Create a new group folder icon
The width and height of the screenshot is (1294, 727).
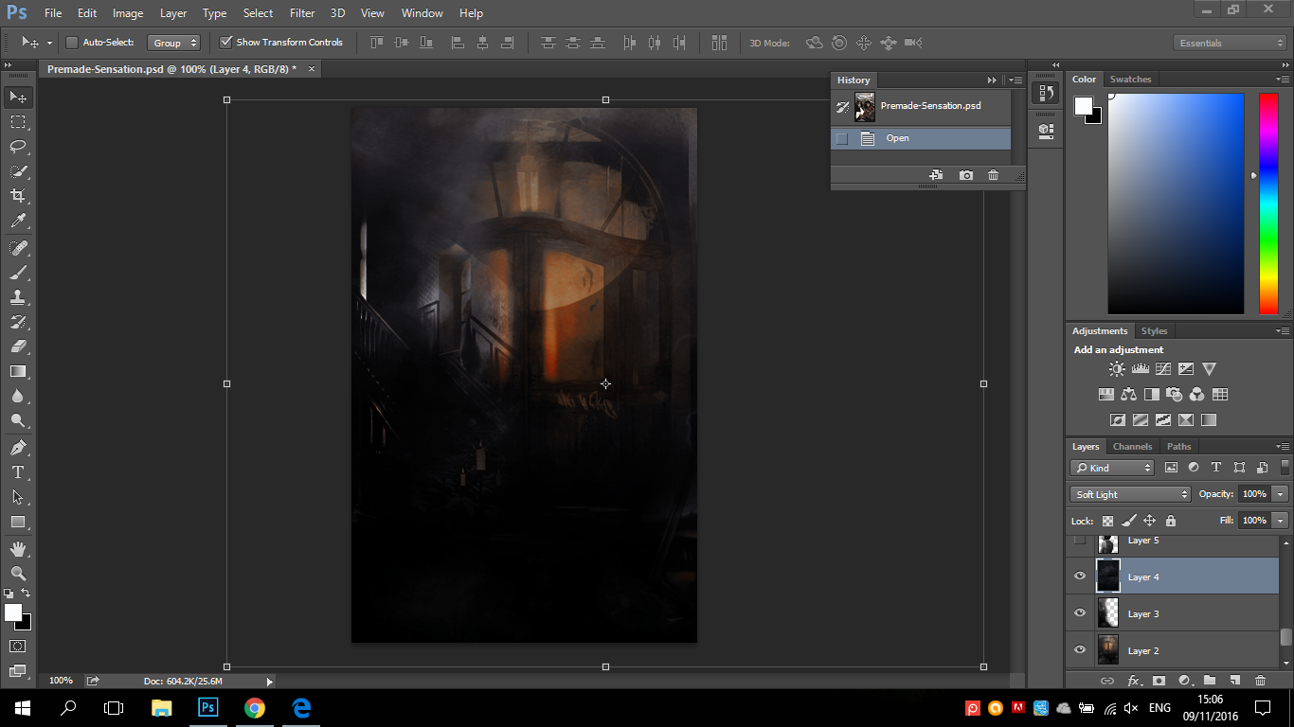[1210, 681]
